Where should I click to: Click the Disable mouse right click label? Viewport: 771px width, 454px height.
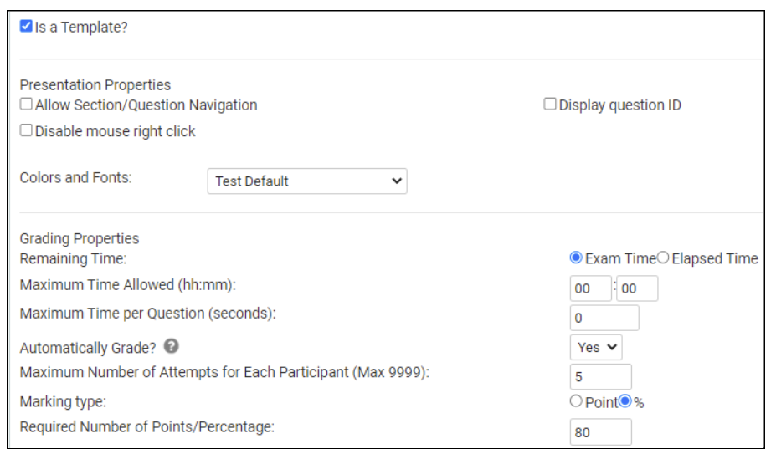click(115, 131)
